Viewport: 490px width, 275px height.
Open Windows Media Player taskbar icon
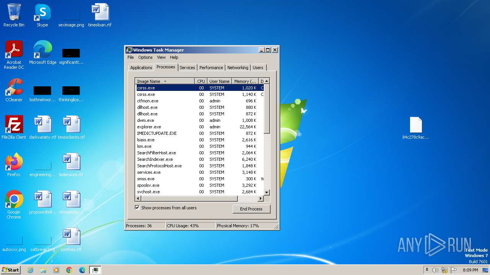tap(56, 270)
